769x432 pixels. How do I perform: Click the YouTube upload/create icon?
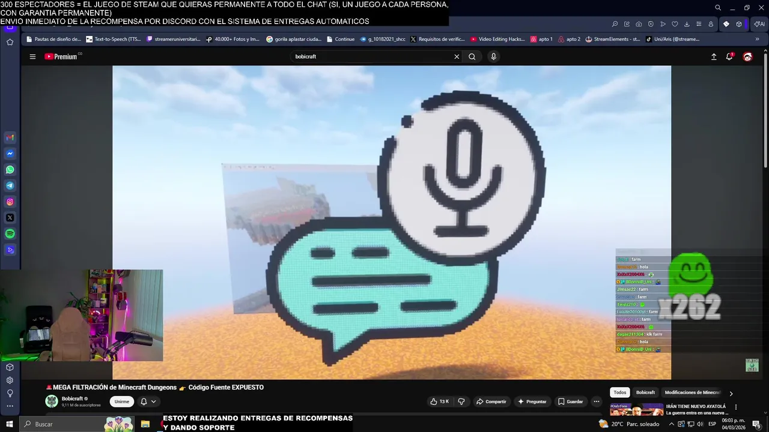[x=714, y=56]
